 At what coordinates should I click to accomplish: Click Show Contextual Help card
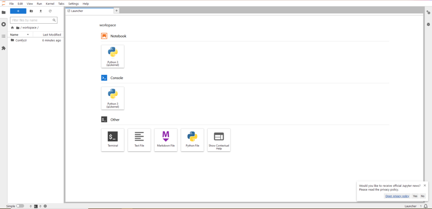(x=219, y=140)
